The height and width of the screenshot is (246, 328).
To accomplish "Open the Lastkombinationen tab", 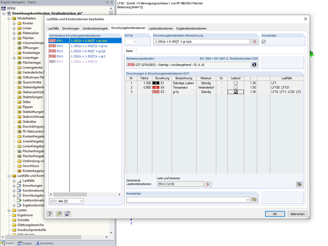I will pyautogui.click(x=161, y=28).
